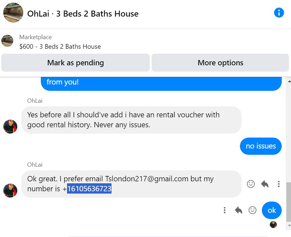The image size is (291, 237).
Task: Click the seen-by avatar below the ok message
Action: click(273, 224)
